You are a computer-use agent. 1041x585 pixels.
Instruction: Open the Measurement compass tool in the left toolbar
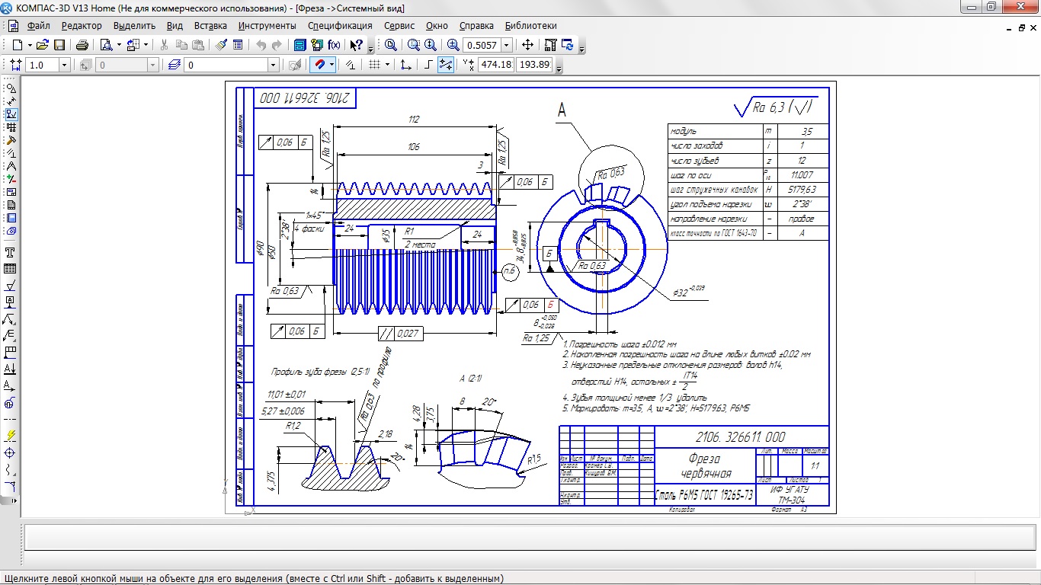click(11, 165)
